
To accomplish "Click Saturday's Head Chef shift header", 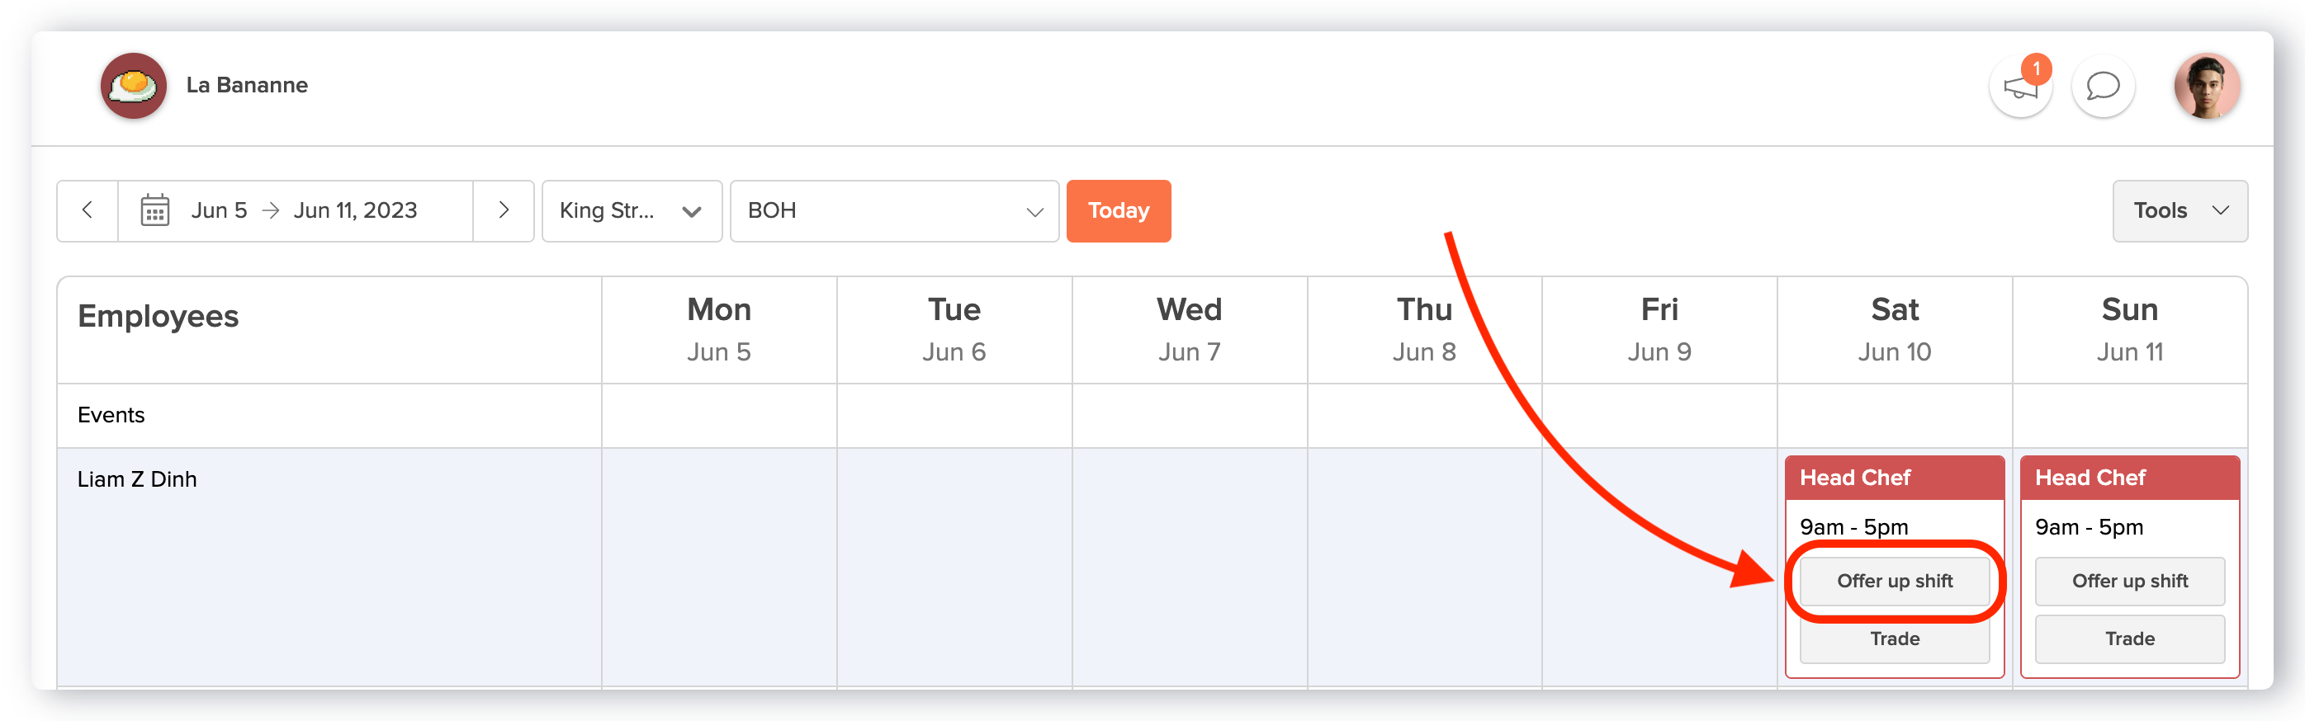I will point(1895,478).
